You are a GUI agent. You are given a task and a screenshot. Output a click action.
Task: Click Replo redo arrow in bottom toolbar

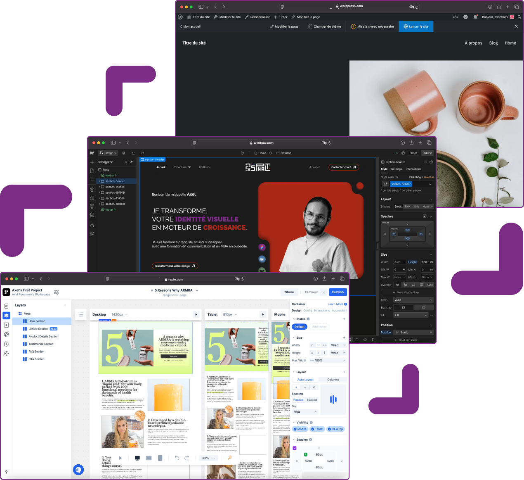click(x=187, y=458)
